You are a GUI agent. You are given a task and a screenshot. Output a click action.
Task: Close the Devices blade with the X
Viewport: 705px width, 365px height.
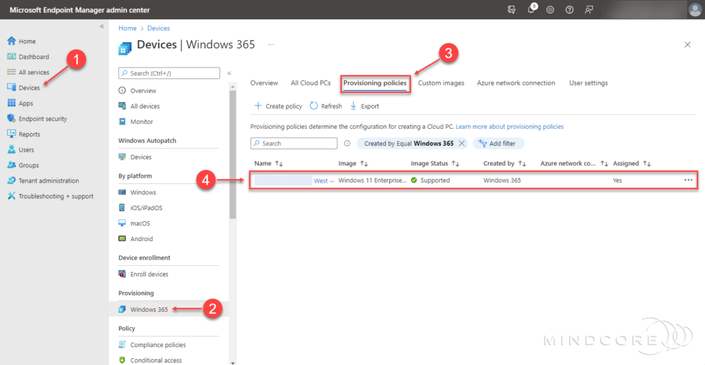coord(688,45)
